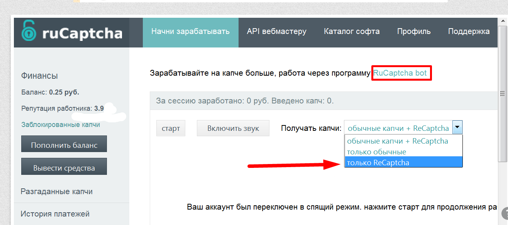Click the page vertical scrollbar thumb

click(502, 94)
